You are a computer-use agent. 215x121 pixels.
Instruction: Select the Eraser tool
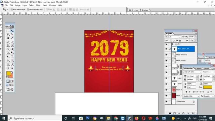(8, 49)
